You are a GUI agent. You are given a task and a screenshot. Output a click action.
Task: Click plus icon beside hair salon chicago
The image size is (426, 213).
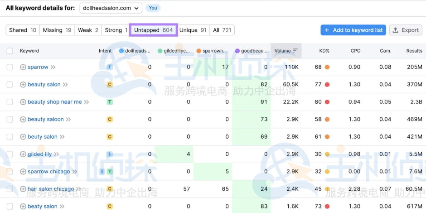point(23,189)
